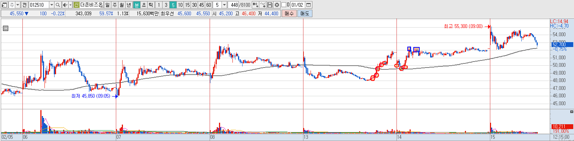Click the 최저 45,850 low marker label
574x141 pixels.
pyautogui.click(x=91, y=96)
